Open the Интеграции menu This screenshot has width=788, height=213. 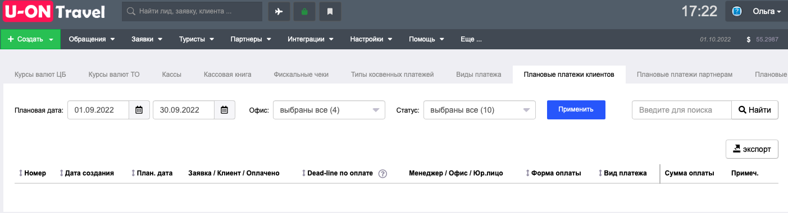311,39
